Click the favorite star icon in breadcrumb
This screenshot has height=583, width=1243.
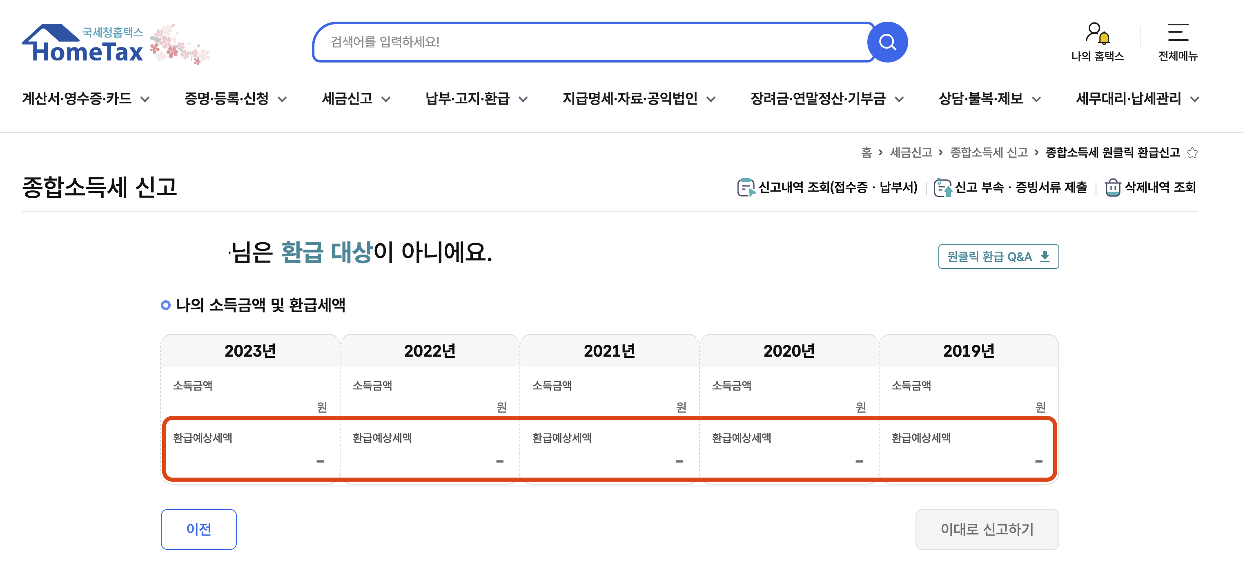pyautogui.click(x=1192, y=153)
